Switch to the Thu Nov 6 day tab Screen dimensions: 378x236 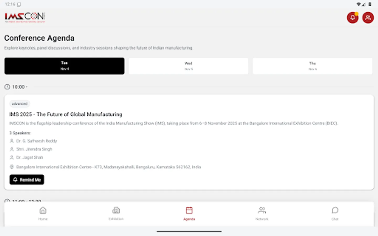[x=312, y=66]
